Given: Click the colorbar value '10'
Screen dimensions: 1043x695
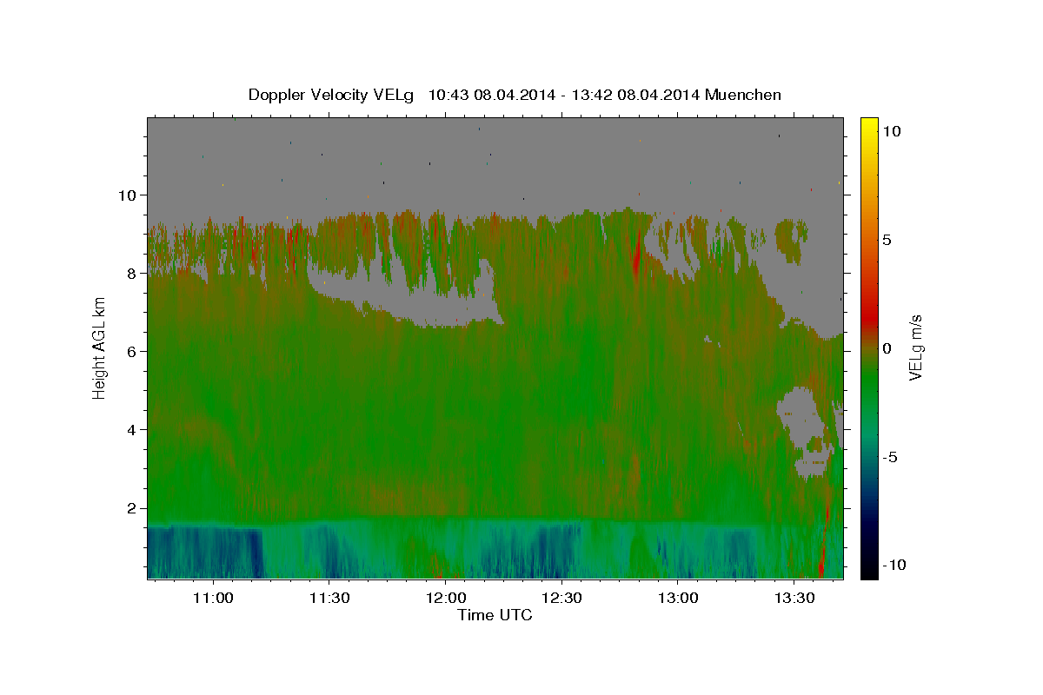Looking at the screenshot, I should click(x=892, y=130).
